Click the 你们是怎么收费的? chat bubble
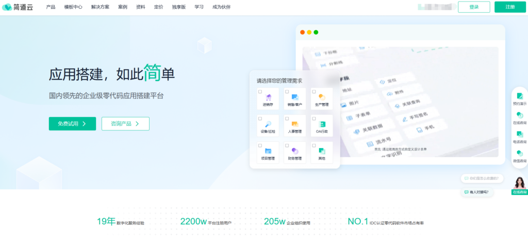This screenshot has height=248, width=528. [x=482, y=178]
